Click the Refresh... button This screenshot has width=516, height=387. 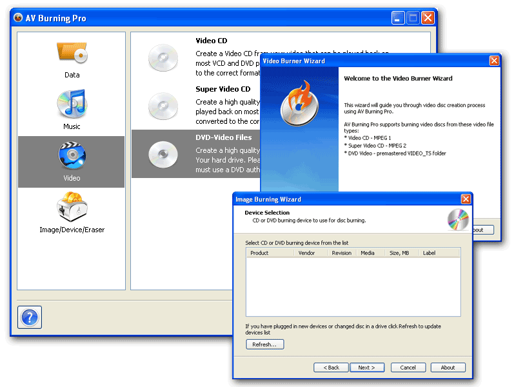(x=264, y=344)
